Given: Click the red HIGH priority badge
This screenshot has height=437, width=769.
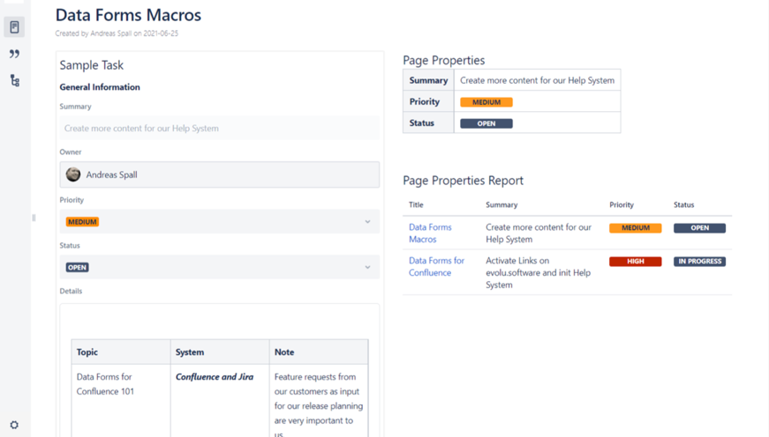Looking at the screenshot, I should pos(635,262).
